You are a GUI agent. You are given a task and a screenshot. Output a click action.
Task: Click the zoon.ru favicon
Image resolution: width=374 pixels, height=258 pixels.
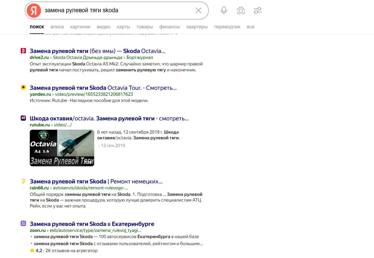coord(23,224)
